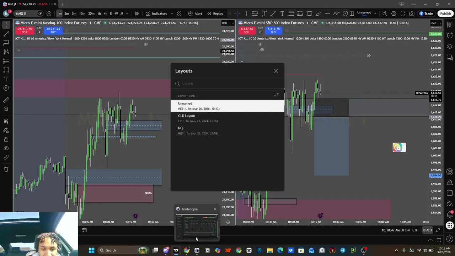
Task: Select the path tool in favorites bar
Action: click(336, 14)
